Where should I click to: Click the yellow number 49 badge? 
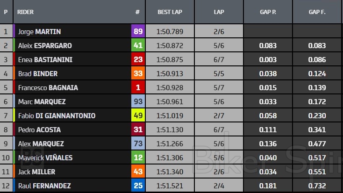point(138,116)
